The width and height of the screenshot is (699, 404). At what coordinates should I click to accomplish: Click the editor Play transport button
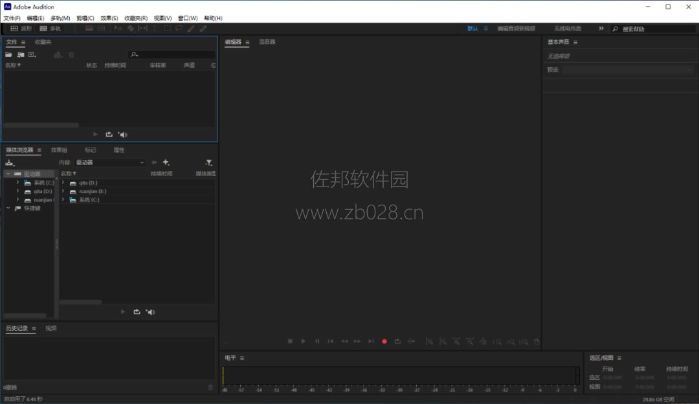pos(303,341)
